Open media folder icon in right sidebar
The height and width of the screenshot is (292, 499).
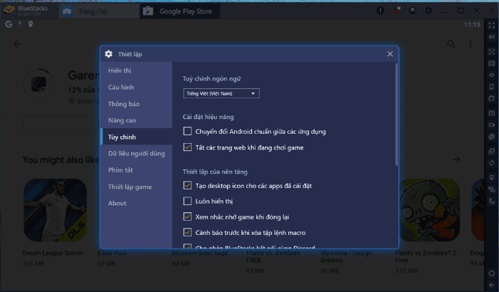click(492, 137)
